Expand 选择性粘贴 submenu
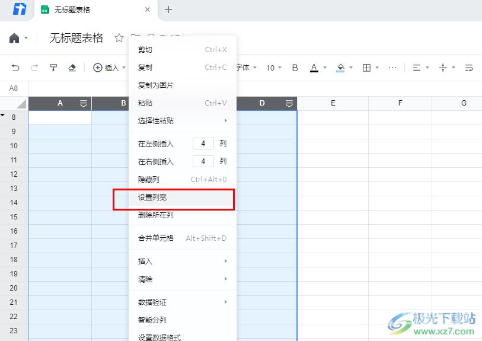The height and width of the screenshot is (341, 482). point(183,120)
